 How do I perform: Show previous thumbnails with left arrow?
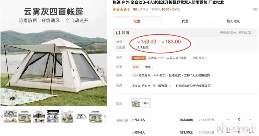(x=2, y=117)
